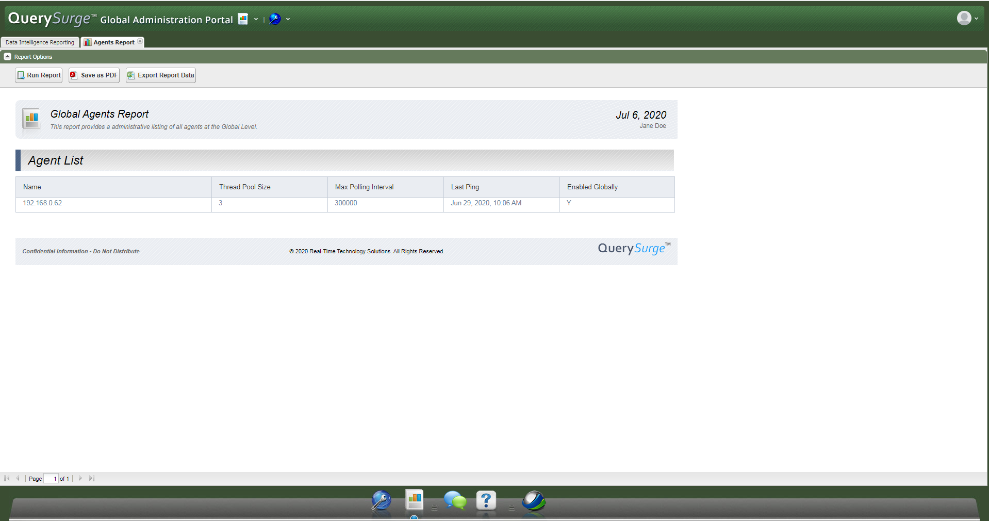Open Reporting dock icon with bar chart
Image resolution: width=989 pixels, height=521 pixels.
[x=414, y=499]
